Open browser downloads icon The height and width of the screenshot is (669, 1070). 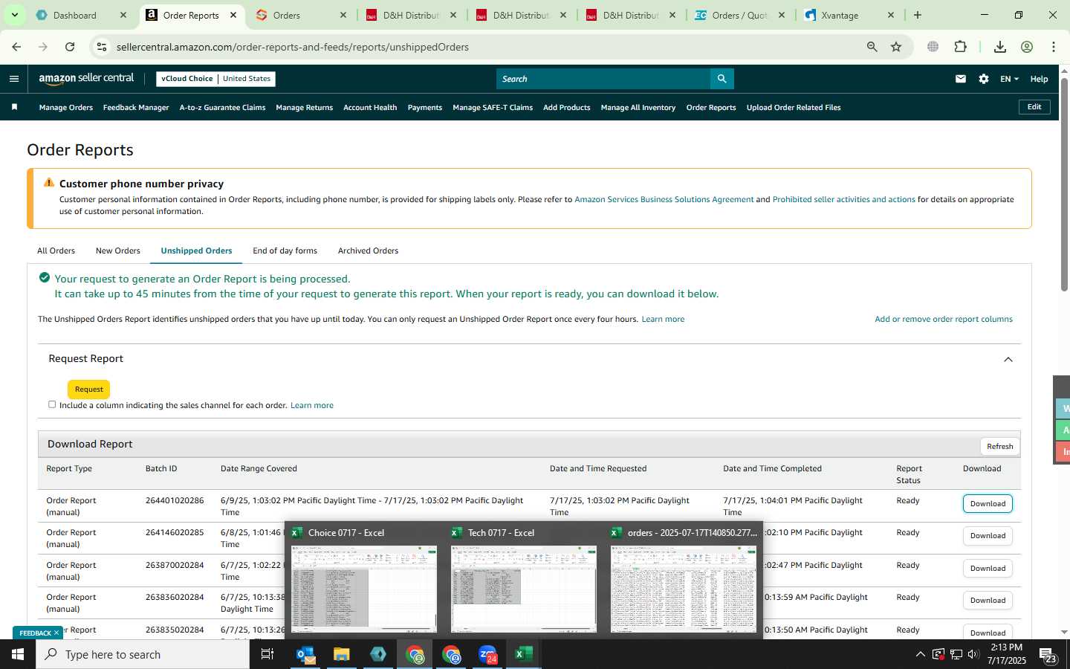click(x=1000, y=47)
